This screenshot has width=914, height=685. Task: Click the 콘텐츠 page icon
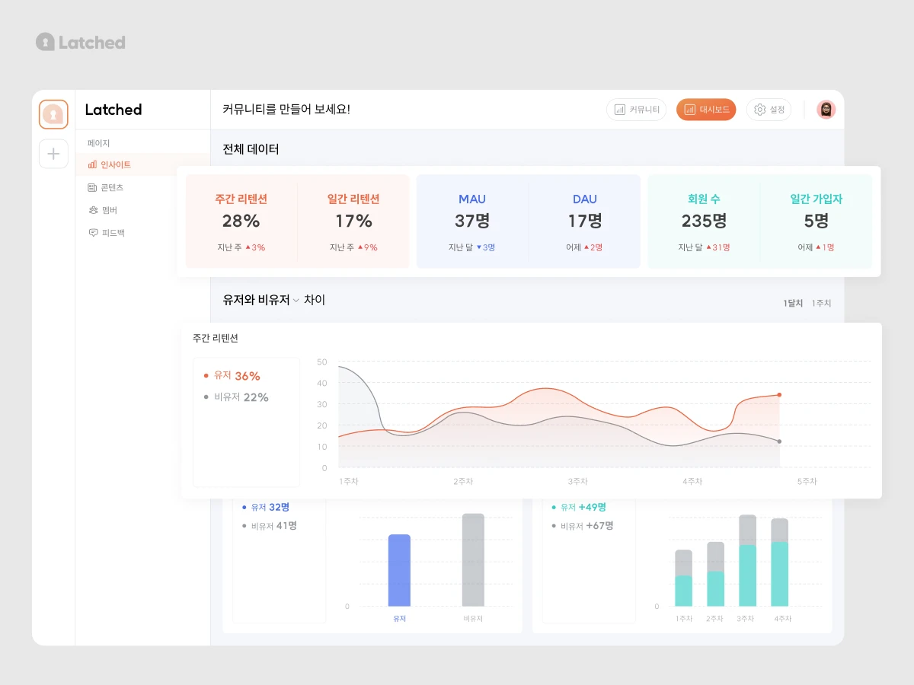92,187
